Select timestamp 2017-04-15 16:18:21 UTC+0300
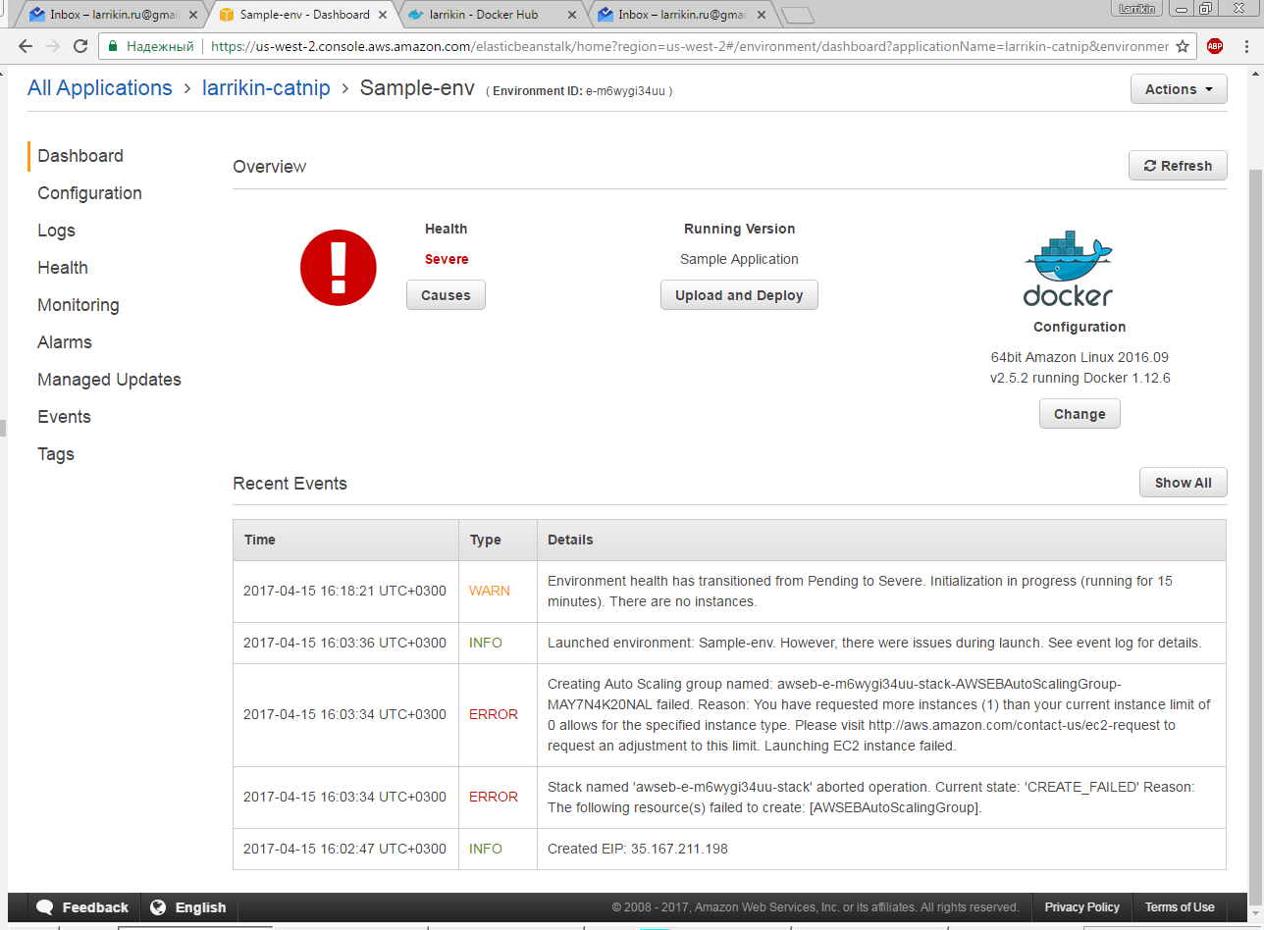This screenshot has height=930, width=1264. 344,591
